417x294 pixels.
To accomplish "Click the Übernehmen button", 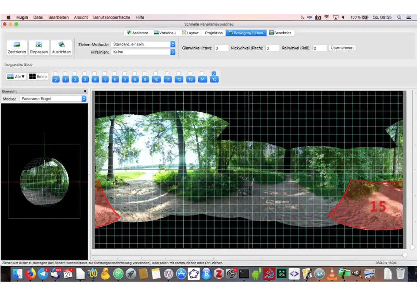I will (x=342, y=48).
